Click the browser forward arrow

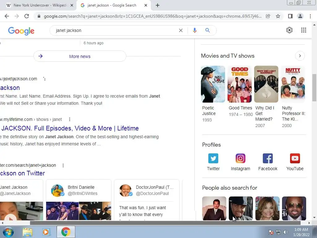point(17,16)
